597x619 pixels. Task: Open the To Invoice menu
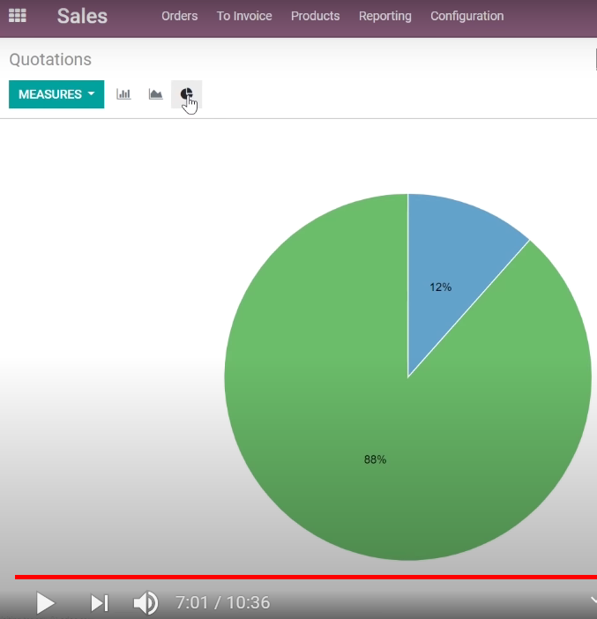click(244, 16)
